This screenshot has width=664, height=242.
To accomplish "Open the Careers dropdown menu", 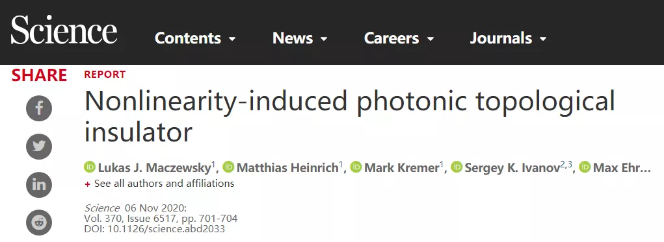I will pos(399,38).
